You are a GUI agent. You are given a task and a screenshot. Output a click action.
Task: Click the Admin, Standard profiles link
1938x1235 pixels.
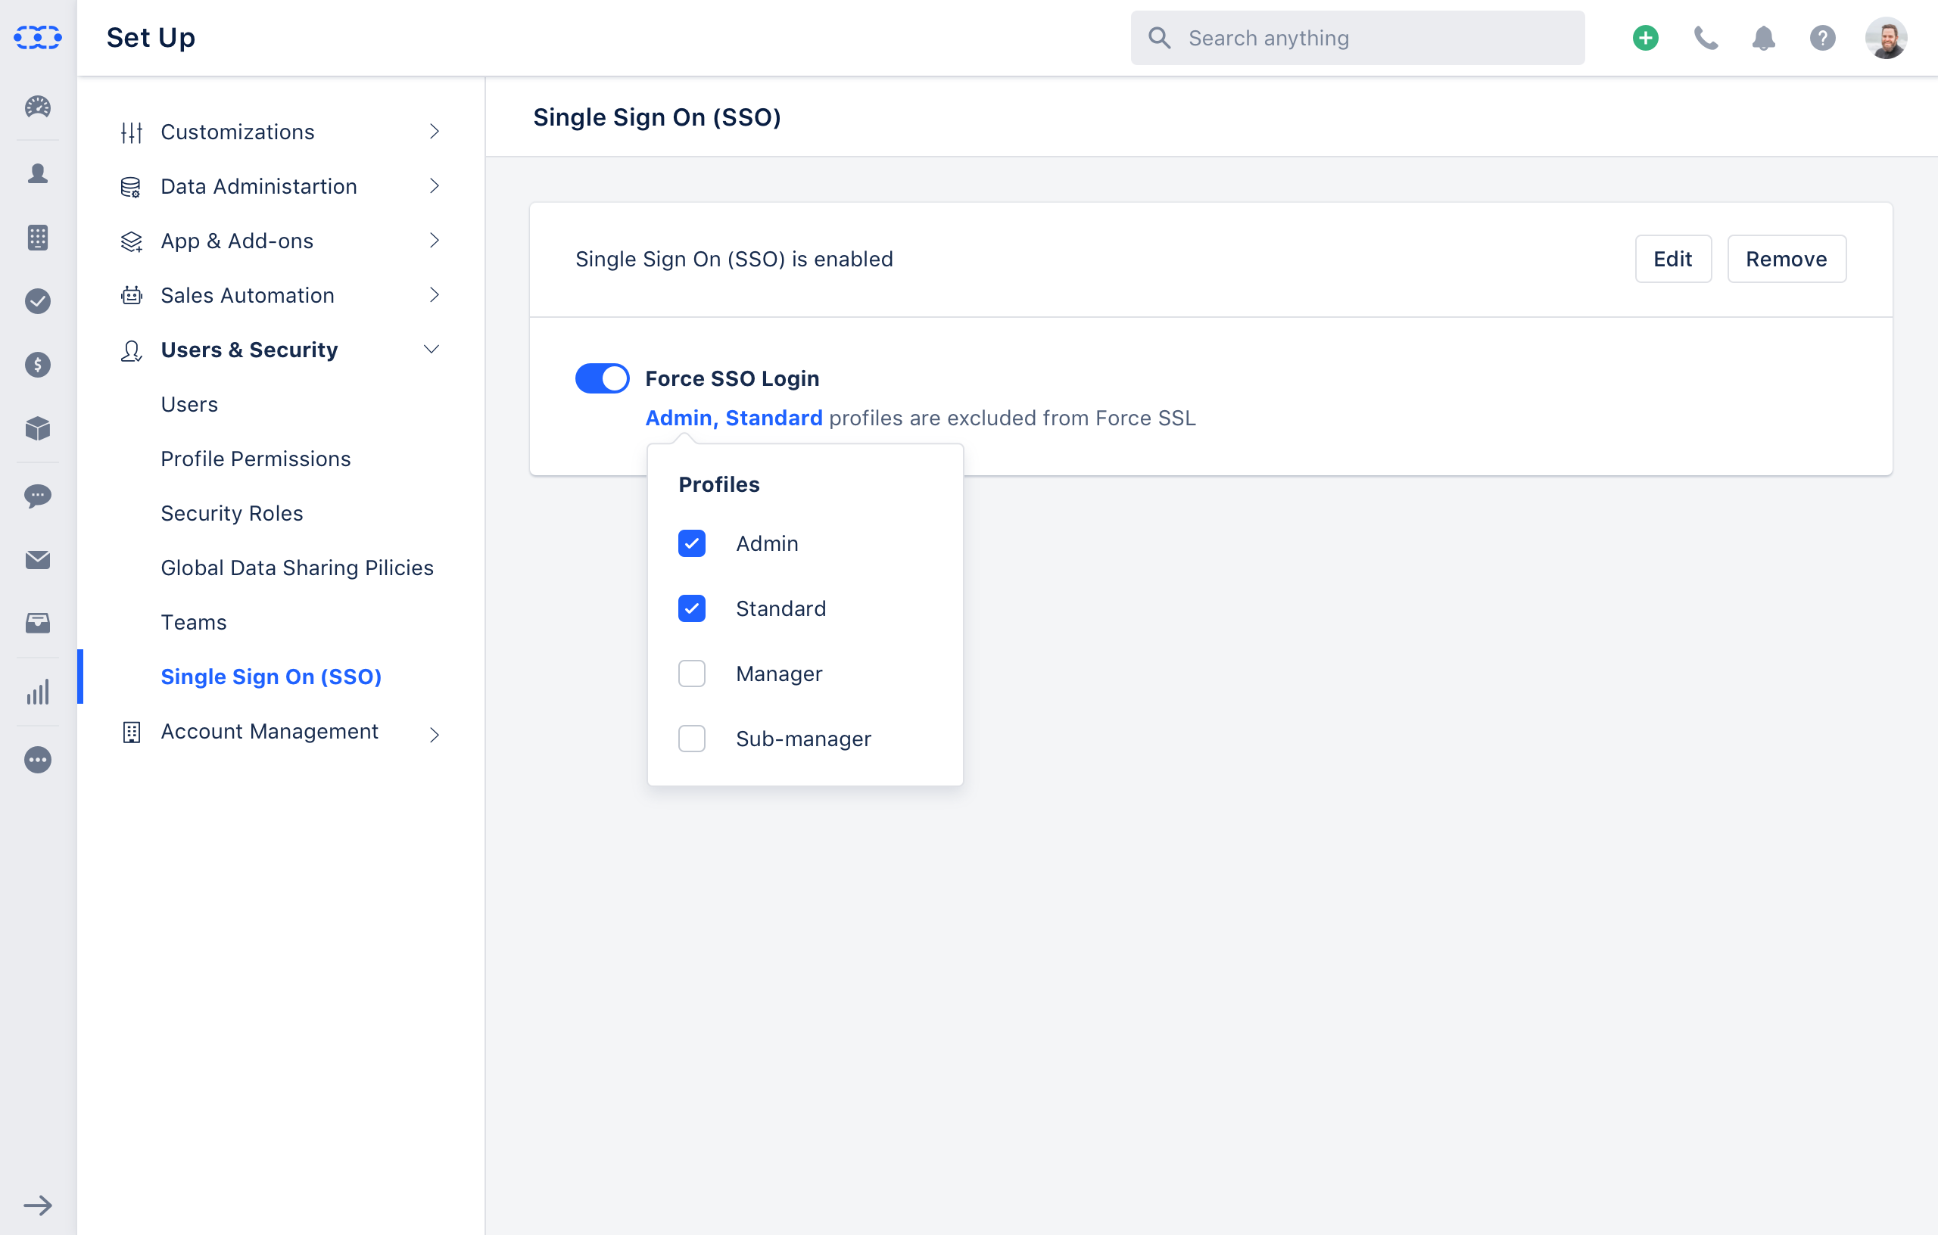point(734,418)
